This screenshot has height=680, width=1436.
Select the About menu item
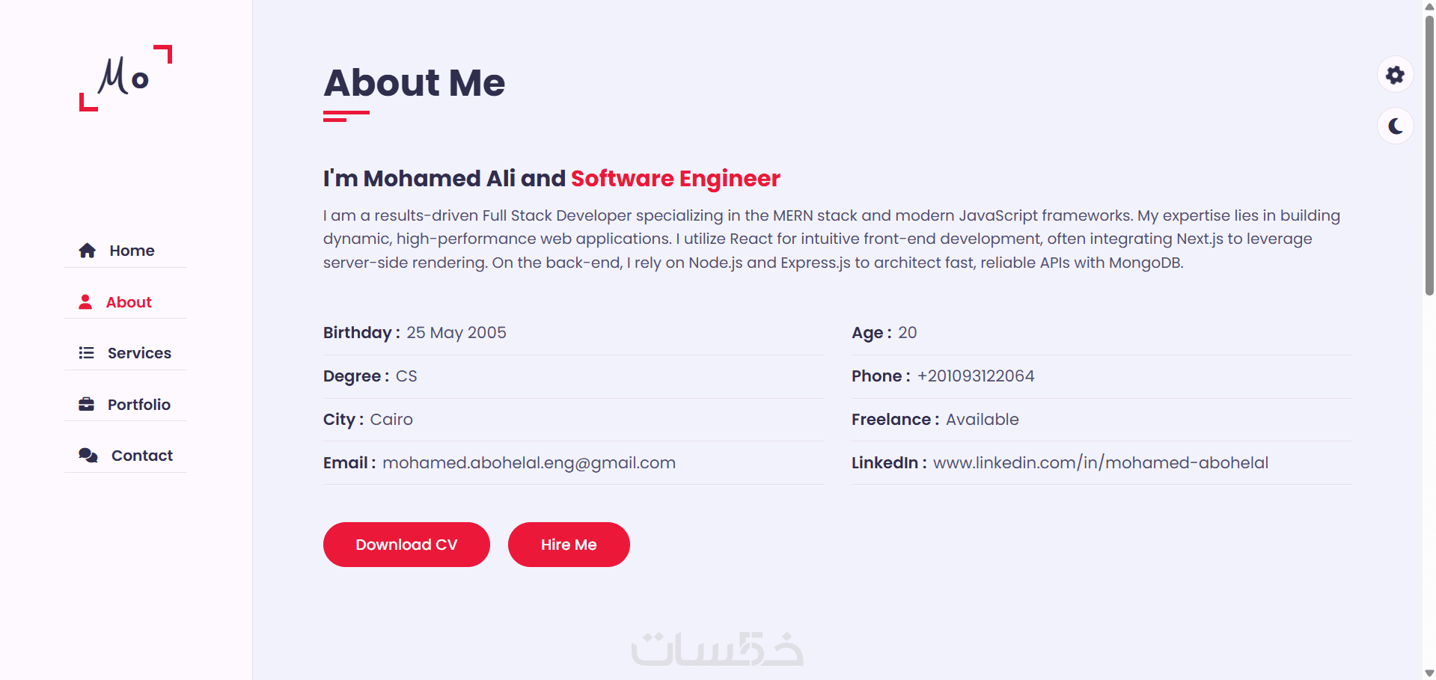[129, 302]
